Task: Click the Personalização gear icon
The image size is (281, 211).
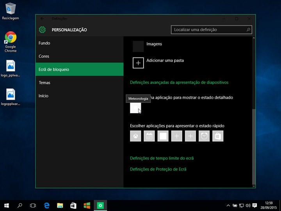Action: [x=42, y=30]
